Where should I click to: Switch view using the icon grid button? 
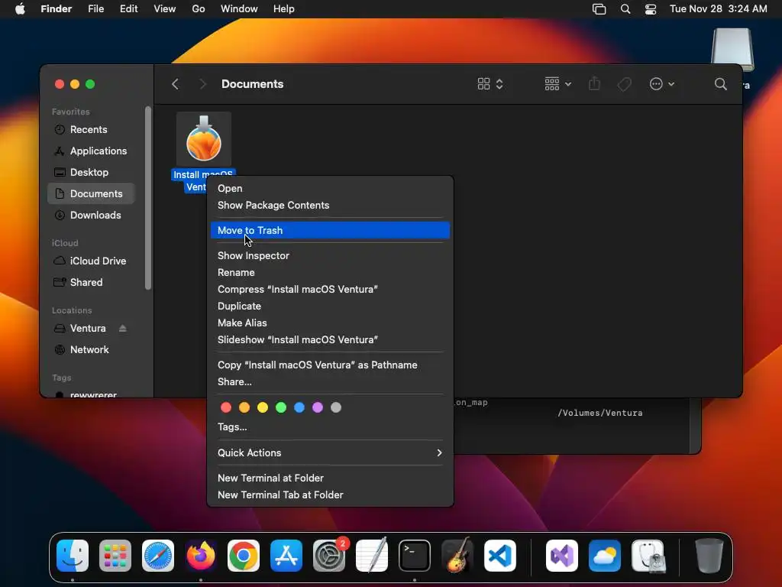(x=490, y=84)
